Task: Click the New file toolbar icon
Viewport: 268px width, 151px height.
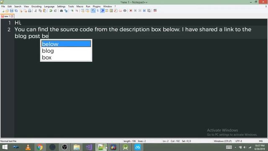Action: click(x=3, y=10)
